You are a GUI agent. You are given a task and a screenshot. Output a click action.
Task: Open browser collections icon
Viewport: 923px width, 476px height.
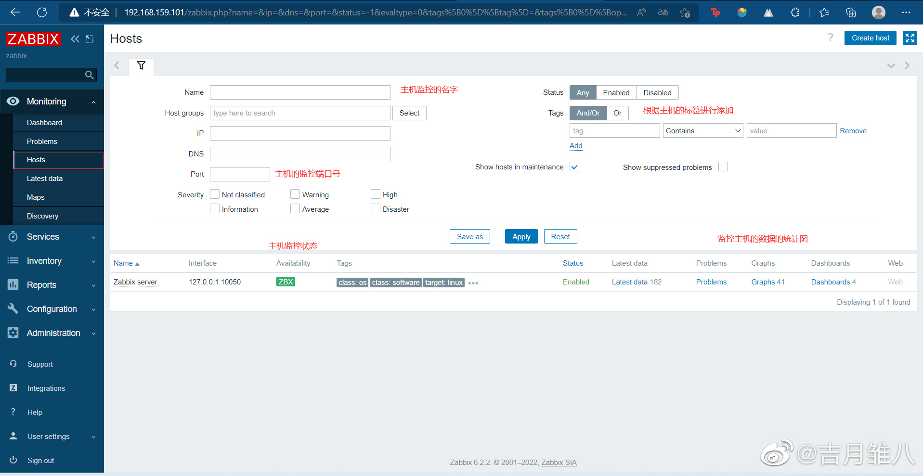[x=851, y=13]
